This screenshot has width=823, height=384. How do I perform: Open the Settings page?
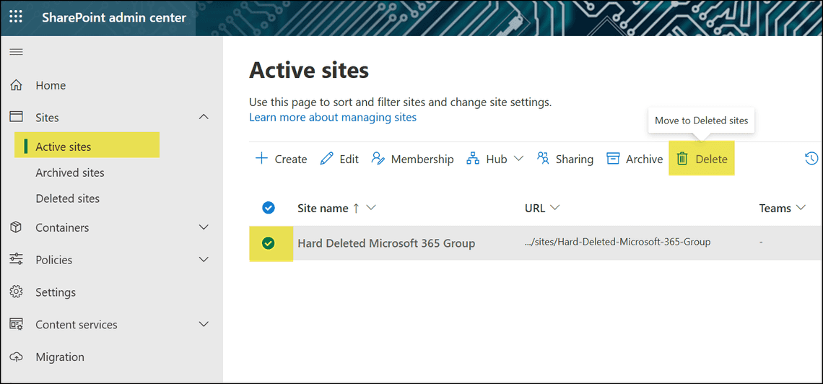click(56, 292)
